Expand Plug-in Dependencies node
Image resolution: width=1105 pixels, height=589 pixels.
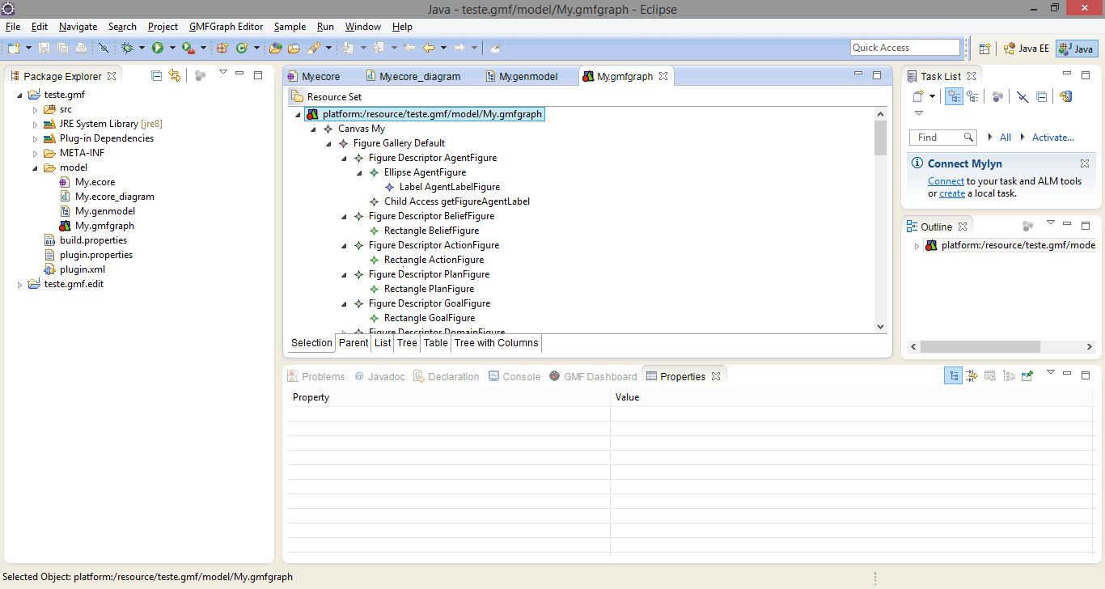(x=36, y=138)
